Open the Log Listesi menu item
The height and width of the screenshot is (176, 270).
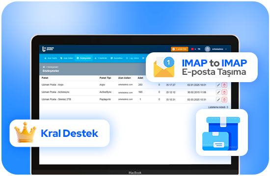(x=133, y=58)
